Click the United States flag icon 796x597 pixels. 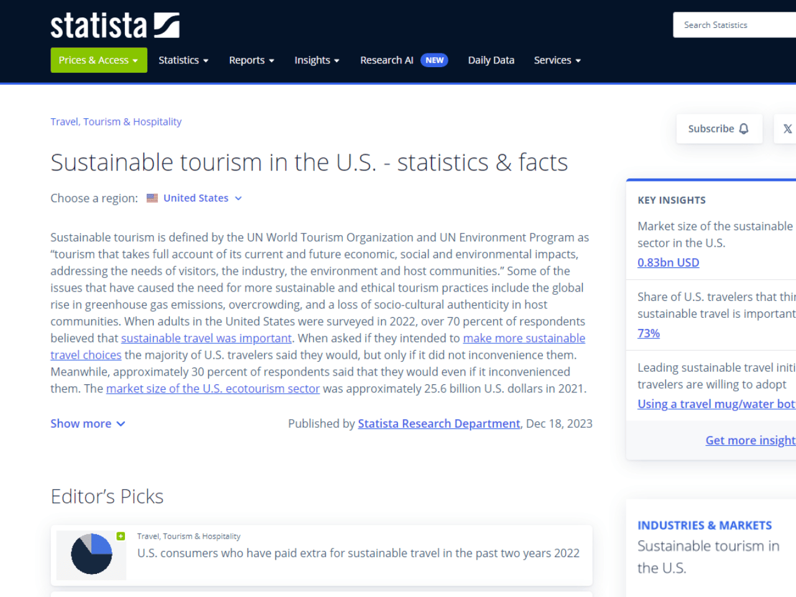point(152,198)
